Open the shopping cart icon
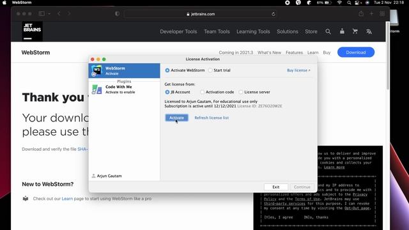The width and height of the screenshot is (409, 230). pos(355,31)
